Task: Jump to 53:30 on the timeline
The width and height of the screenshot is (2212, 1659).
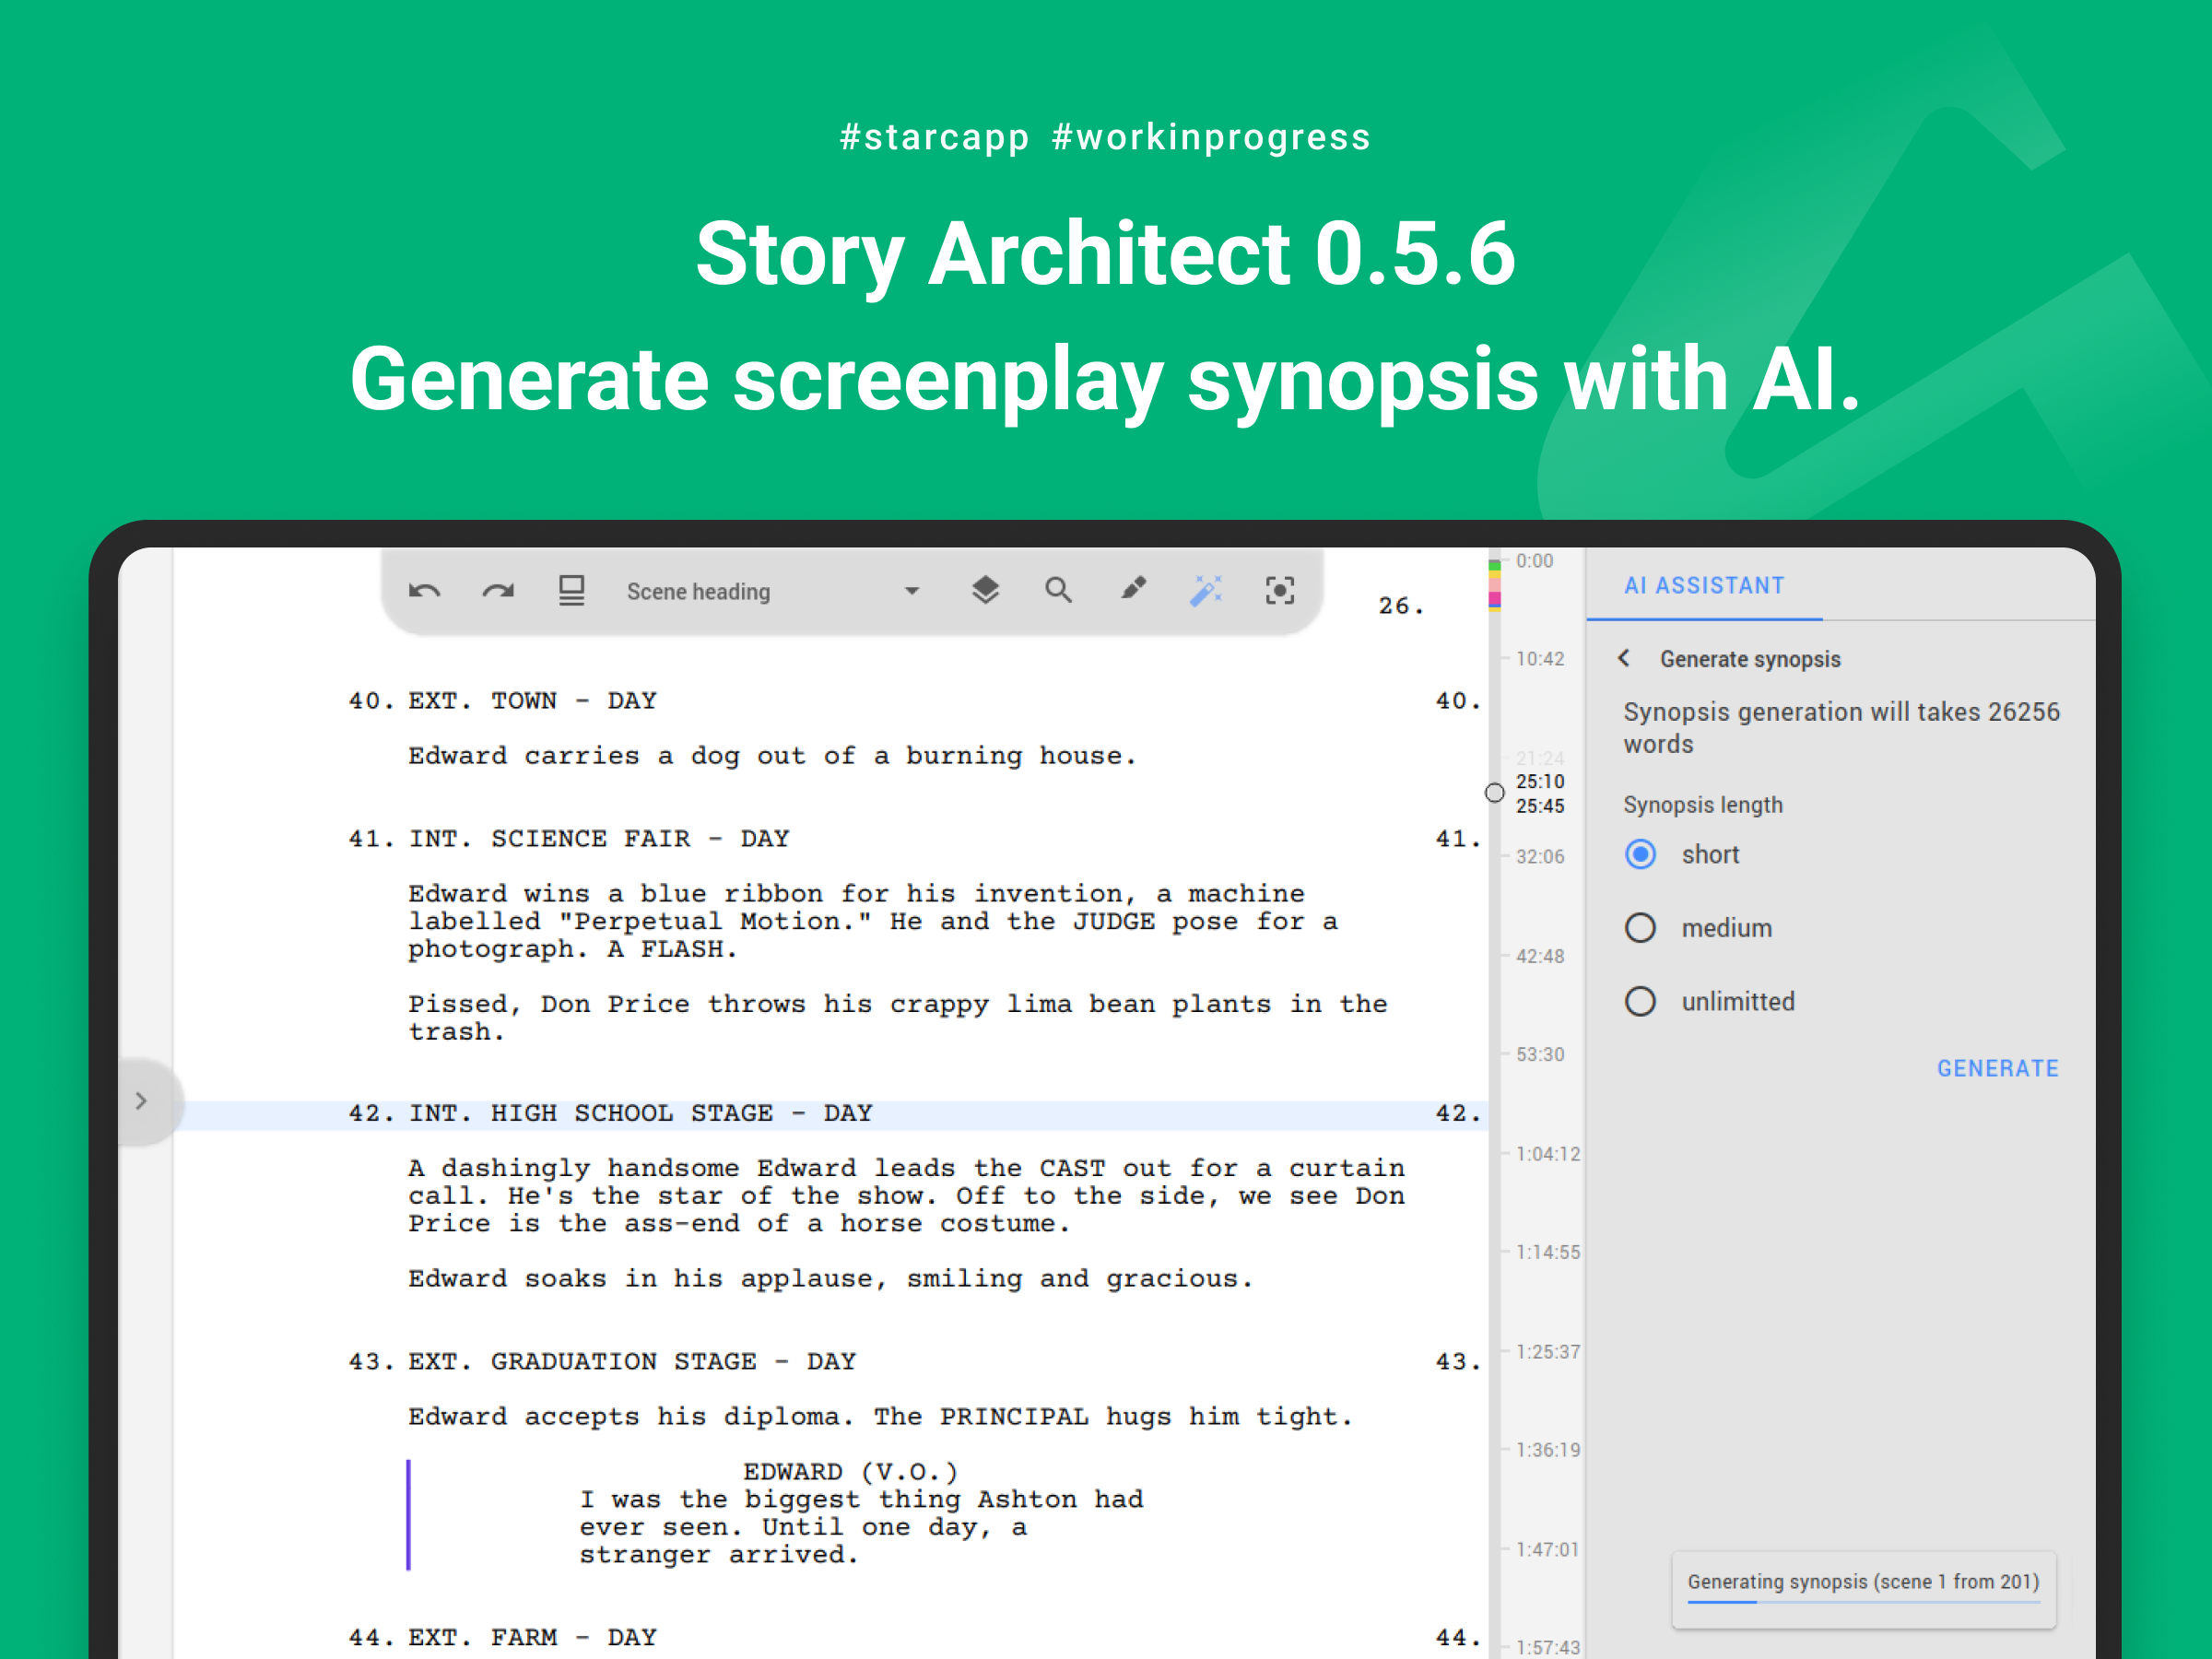Action: coord(1540,1054)
